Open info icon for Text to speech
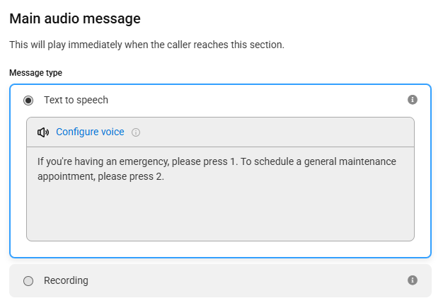The image size is (443, 303). (x=412, y=100)
